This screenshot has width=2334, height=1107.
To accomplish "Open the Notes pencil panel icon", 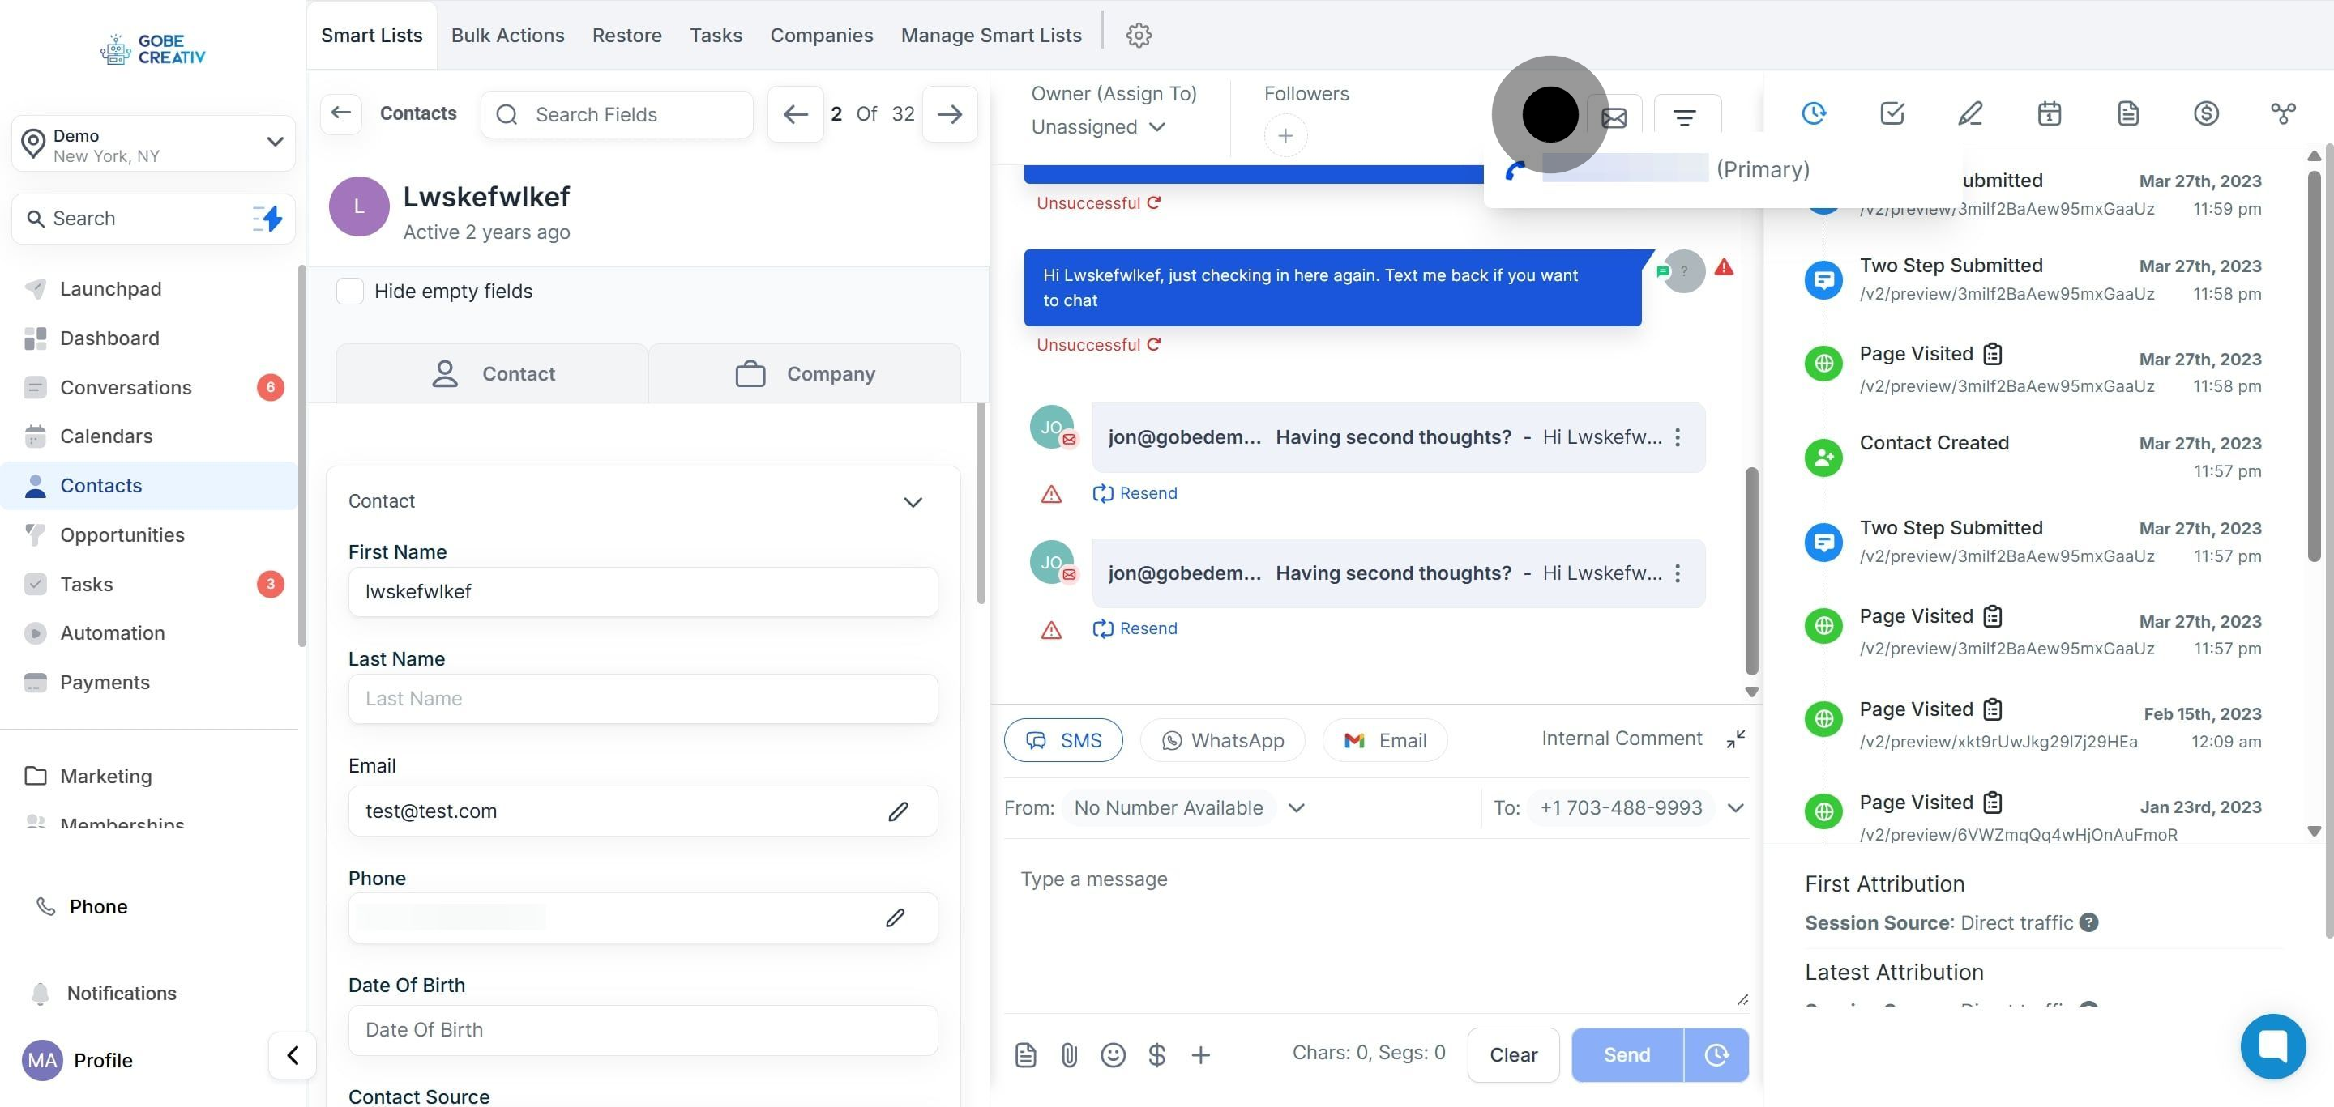I will pyautogui.click(x=1970, y=113).
